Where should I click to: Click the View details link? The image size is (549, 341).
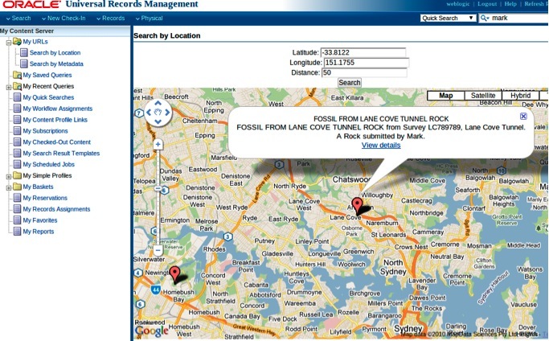(x=381, y=146)
